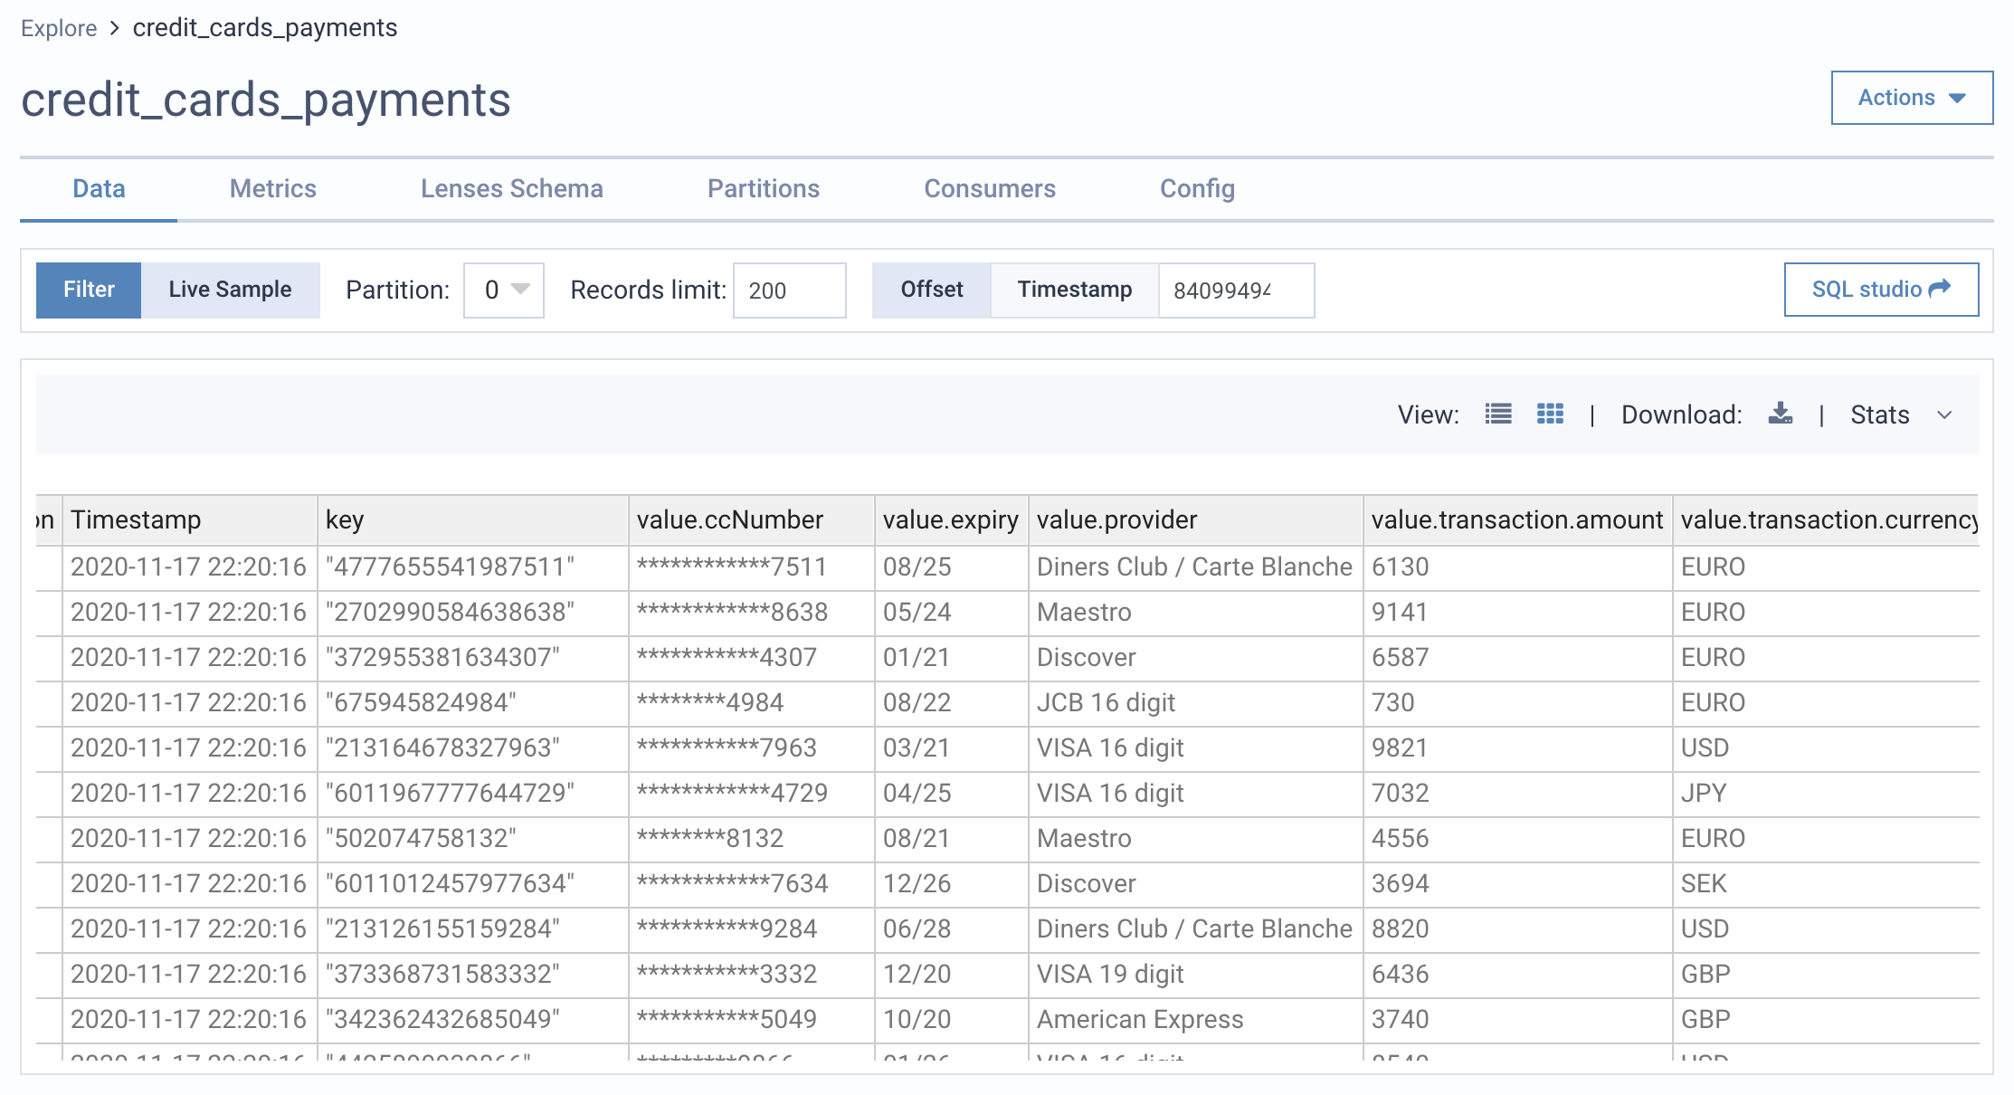Screen dimensions: 2014x1095
Task: Click the Records limit field
Action: [788, 290]
